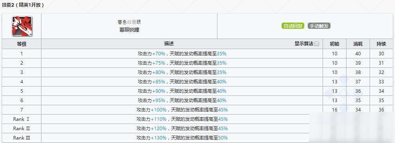
Task: Click the 技能2（精英1开放）heading
Action: tap(23, 5)
